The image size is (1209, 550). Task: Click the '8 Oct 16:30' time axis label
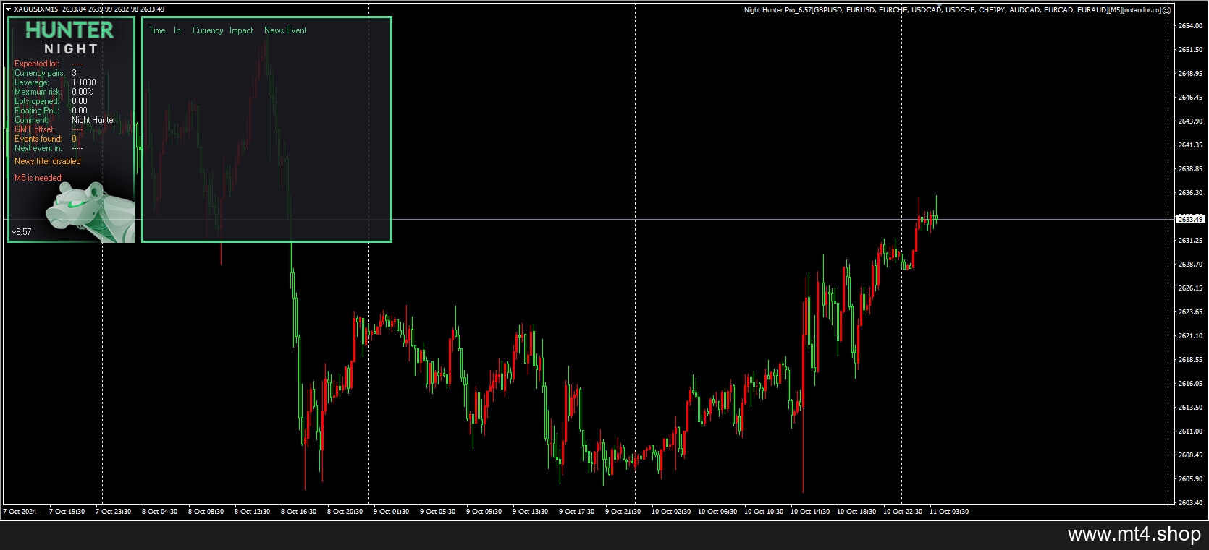(x=298, y=512)
